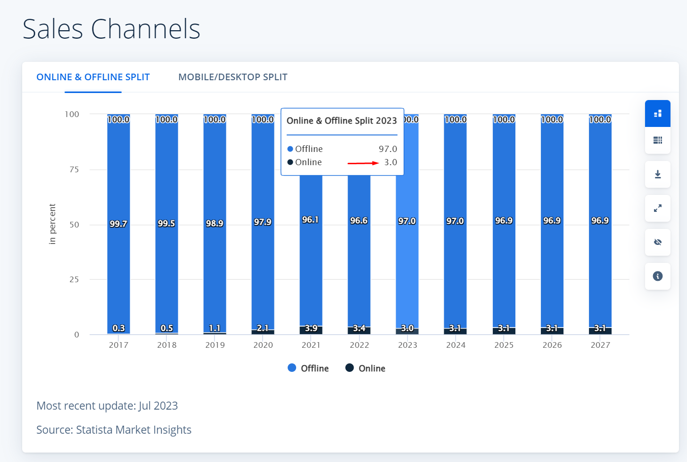Image resolution: width=687 pixels, height=462 pixels.
Task: Click the 2023 axis label
Action: (407, 345)
